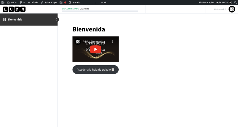Open the Añadir new content menu
This screenshot has height=127, width=238.
tap(33, 2)
